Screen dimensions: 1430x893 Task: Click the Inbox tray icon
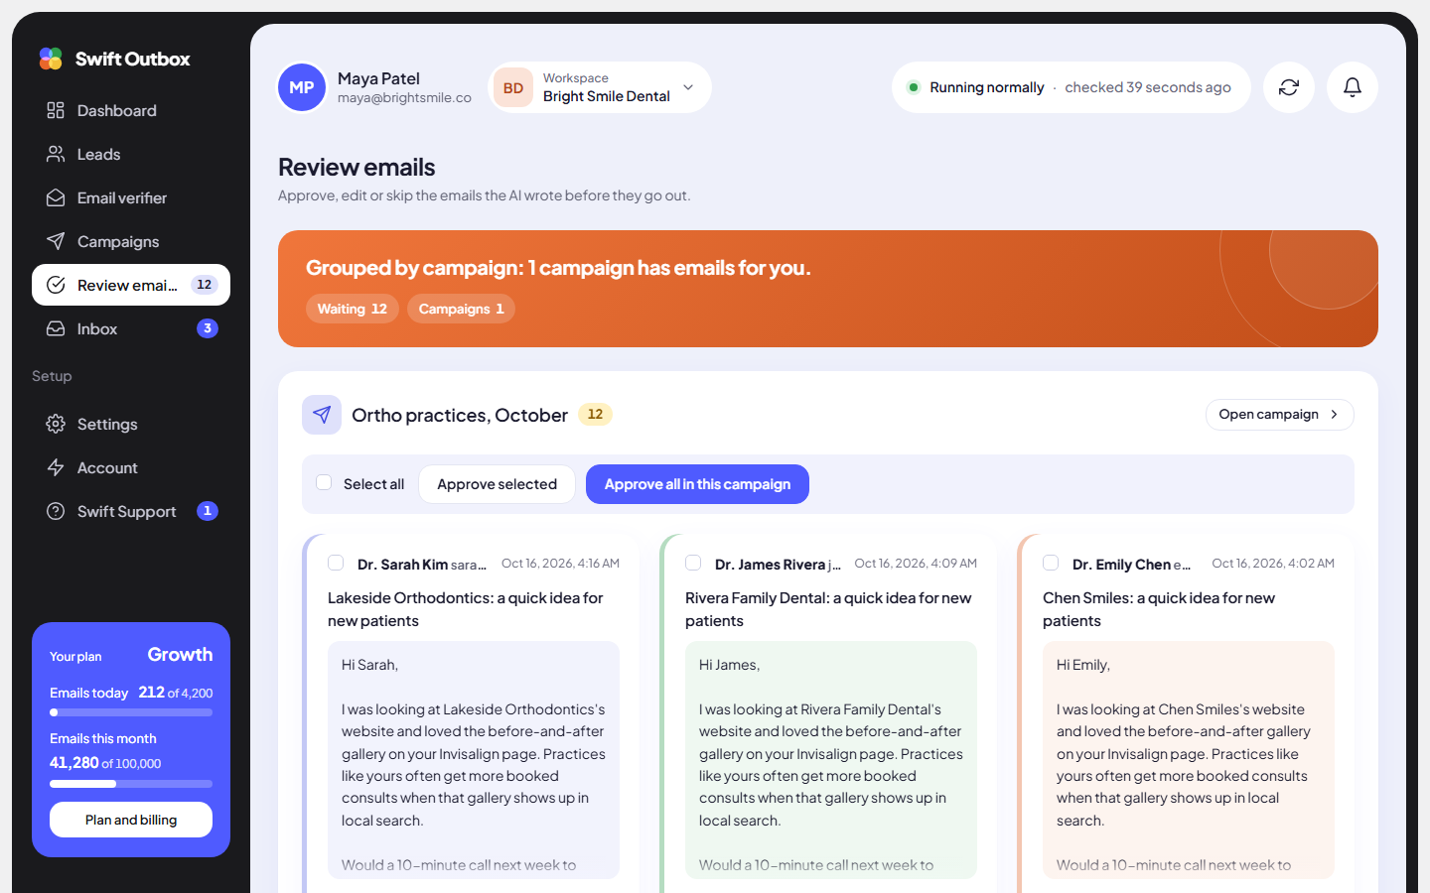point(56,328)
